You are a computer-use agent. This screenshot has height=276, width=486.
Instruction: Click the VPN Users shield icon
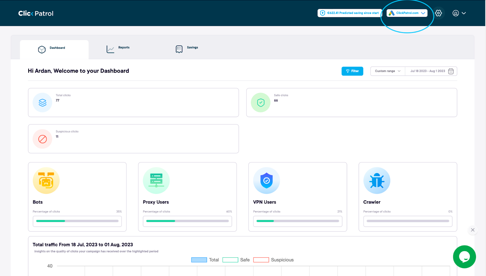pos(266,181)
